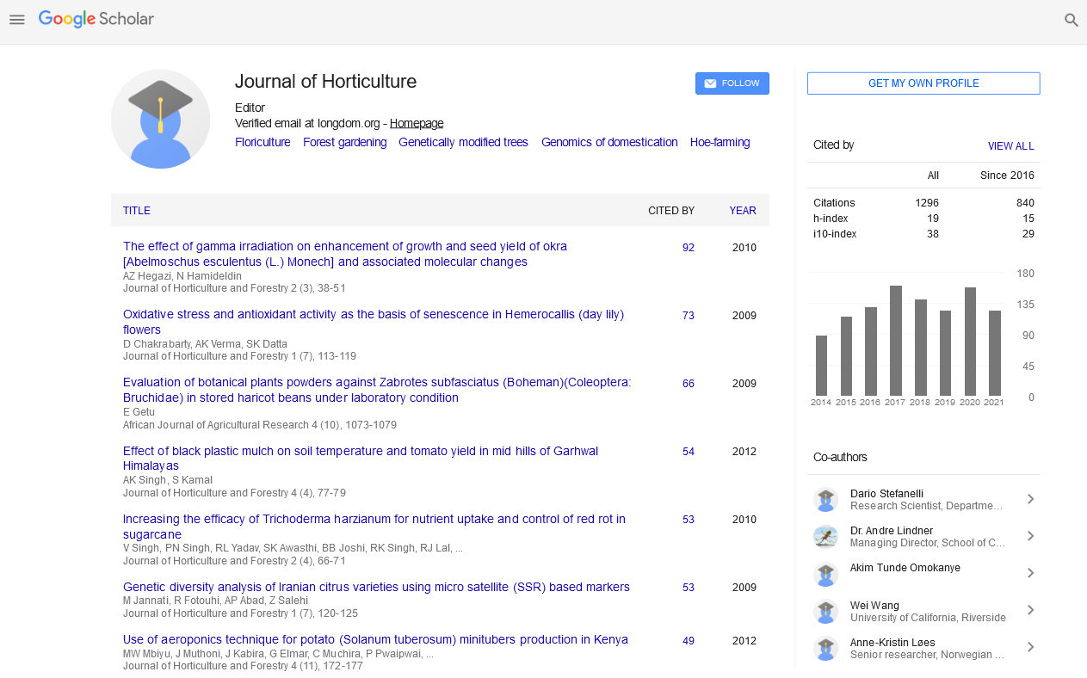Click the Google Scholar logo
Image resolution: width=1087 pixels, height=678 pixels.
[x=96, y=19]
